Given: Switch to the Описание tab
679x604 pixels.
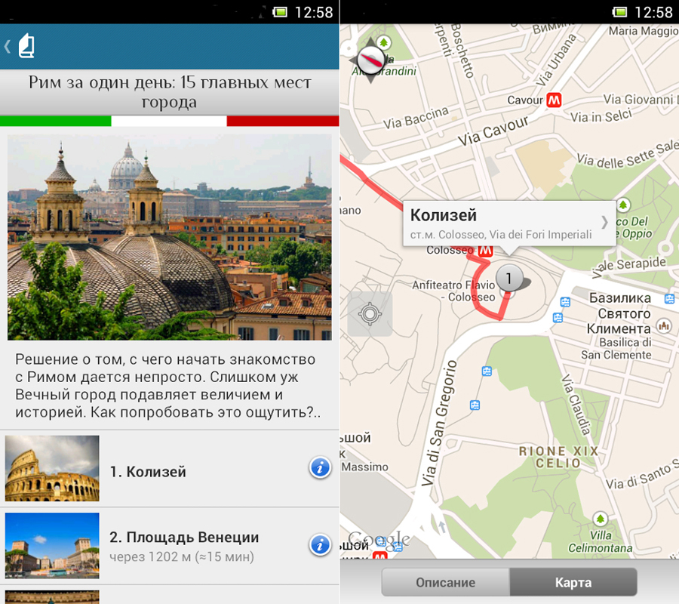Looking at the screenshot, I should click(446, 582).
